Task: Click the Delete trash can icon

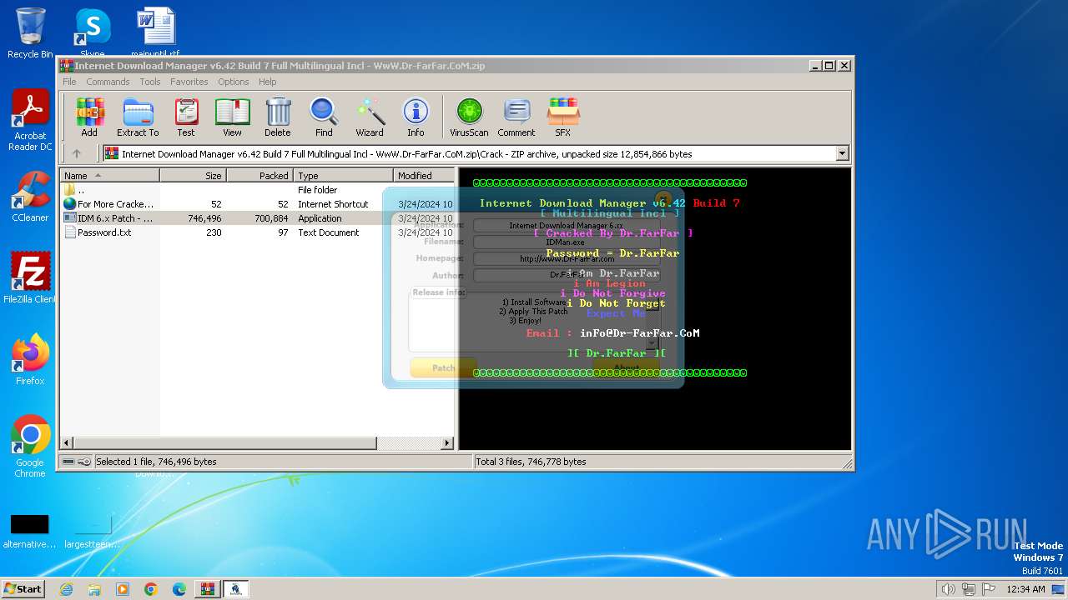Action: coord(278,117)
